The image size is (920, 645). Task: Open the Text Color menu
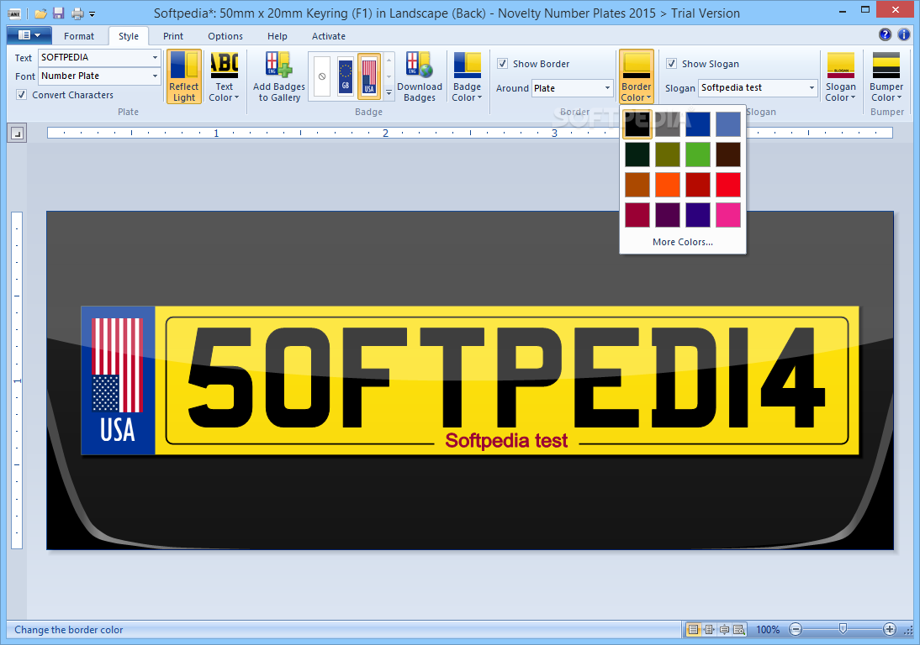(225, 76)
